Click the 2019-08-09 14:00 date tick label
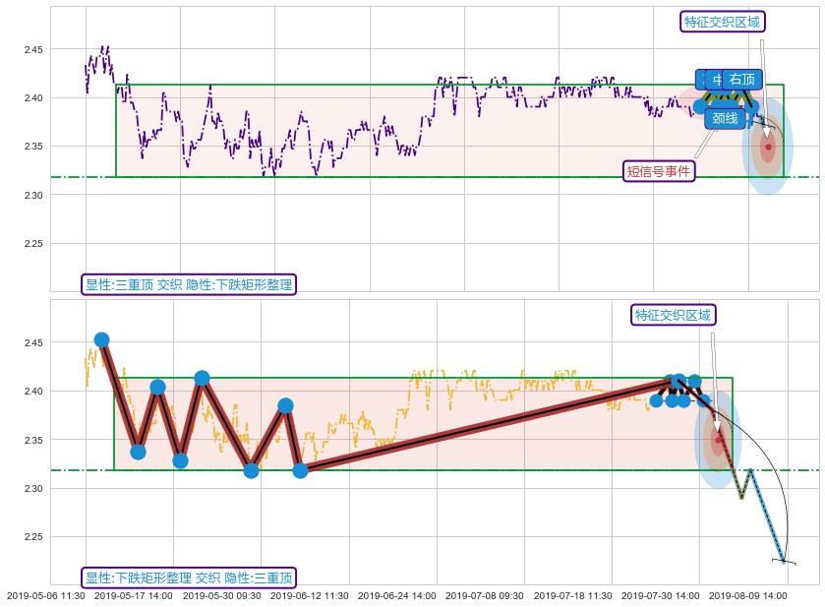 pos(747,595)
